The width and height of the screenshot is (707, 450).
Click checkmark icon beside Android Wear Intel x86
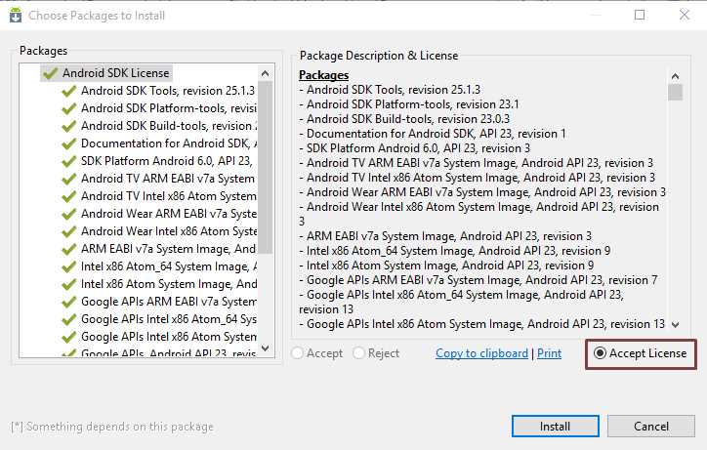(x=68, y=231)
